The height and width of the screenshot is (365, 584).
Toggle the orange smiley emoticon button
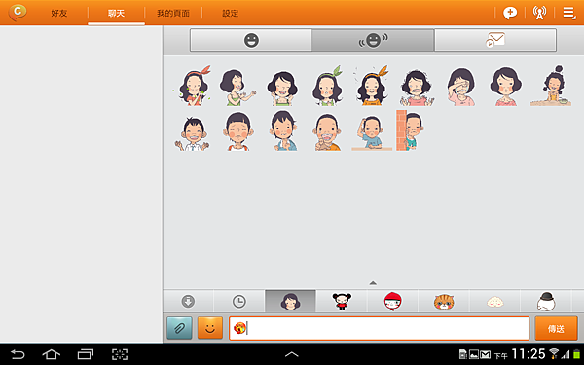coord(210,328)
